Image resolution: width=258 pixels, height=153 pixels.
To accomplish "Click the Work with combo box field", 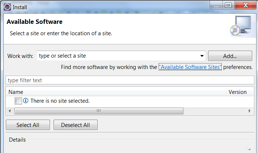I will [121, 56].
